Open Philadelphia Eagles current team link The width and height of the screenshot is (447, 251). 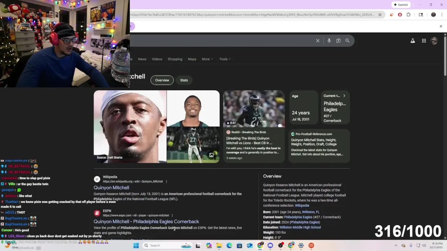298,217
